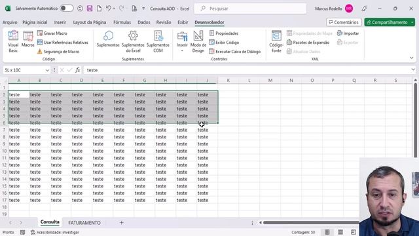Click the undo arrow
419x236 pixels.
click(108, 9)
